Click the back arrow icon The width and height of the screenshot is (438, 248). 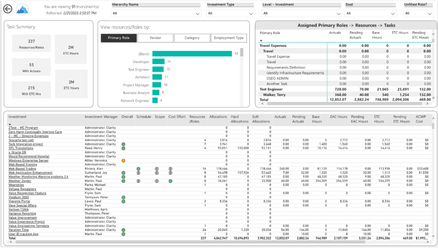pyautogui.click(x=8, y=9)
